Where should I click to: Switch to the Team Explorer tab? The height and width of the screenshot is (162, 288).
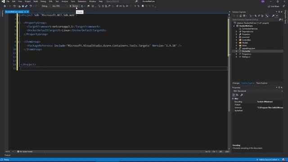tap(262, 83)
